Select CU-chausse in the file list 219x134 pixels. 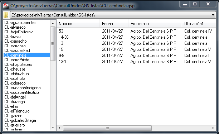point(26,69)
